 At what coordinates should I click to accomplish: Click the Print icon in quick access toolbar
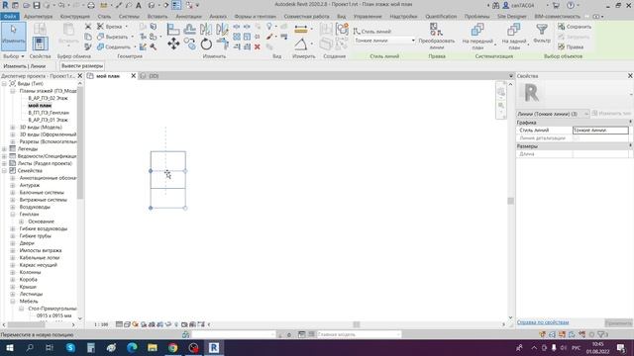[x=91, y=5]
